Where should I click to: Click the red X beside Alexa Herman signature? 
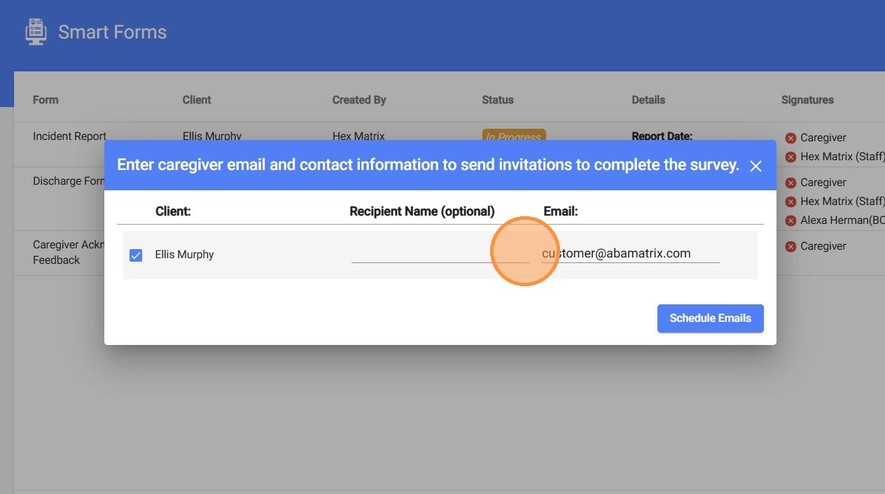[x=790, y=220]
